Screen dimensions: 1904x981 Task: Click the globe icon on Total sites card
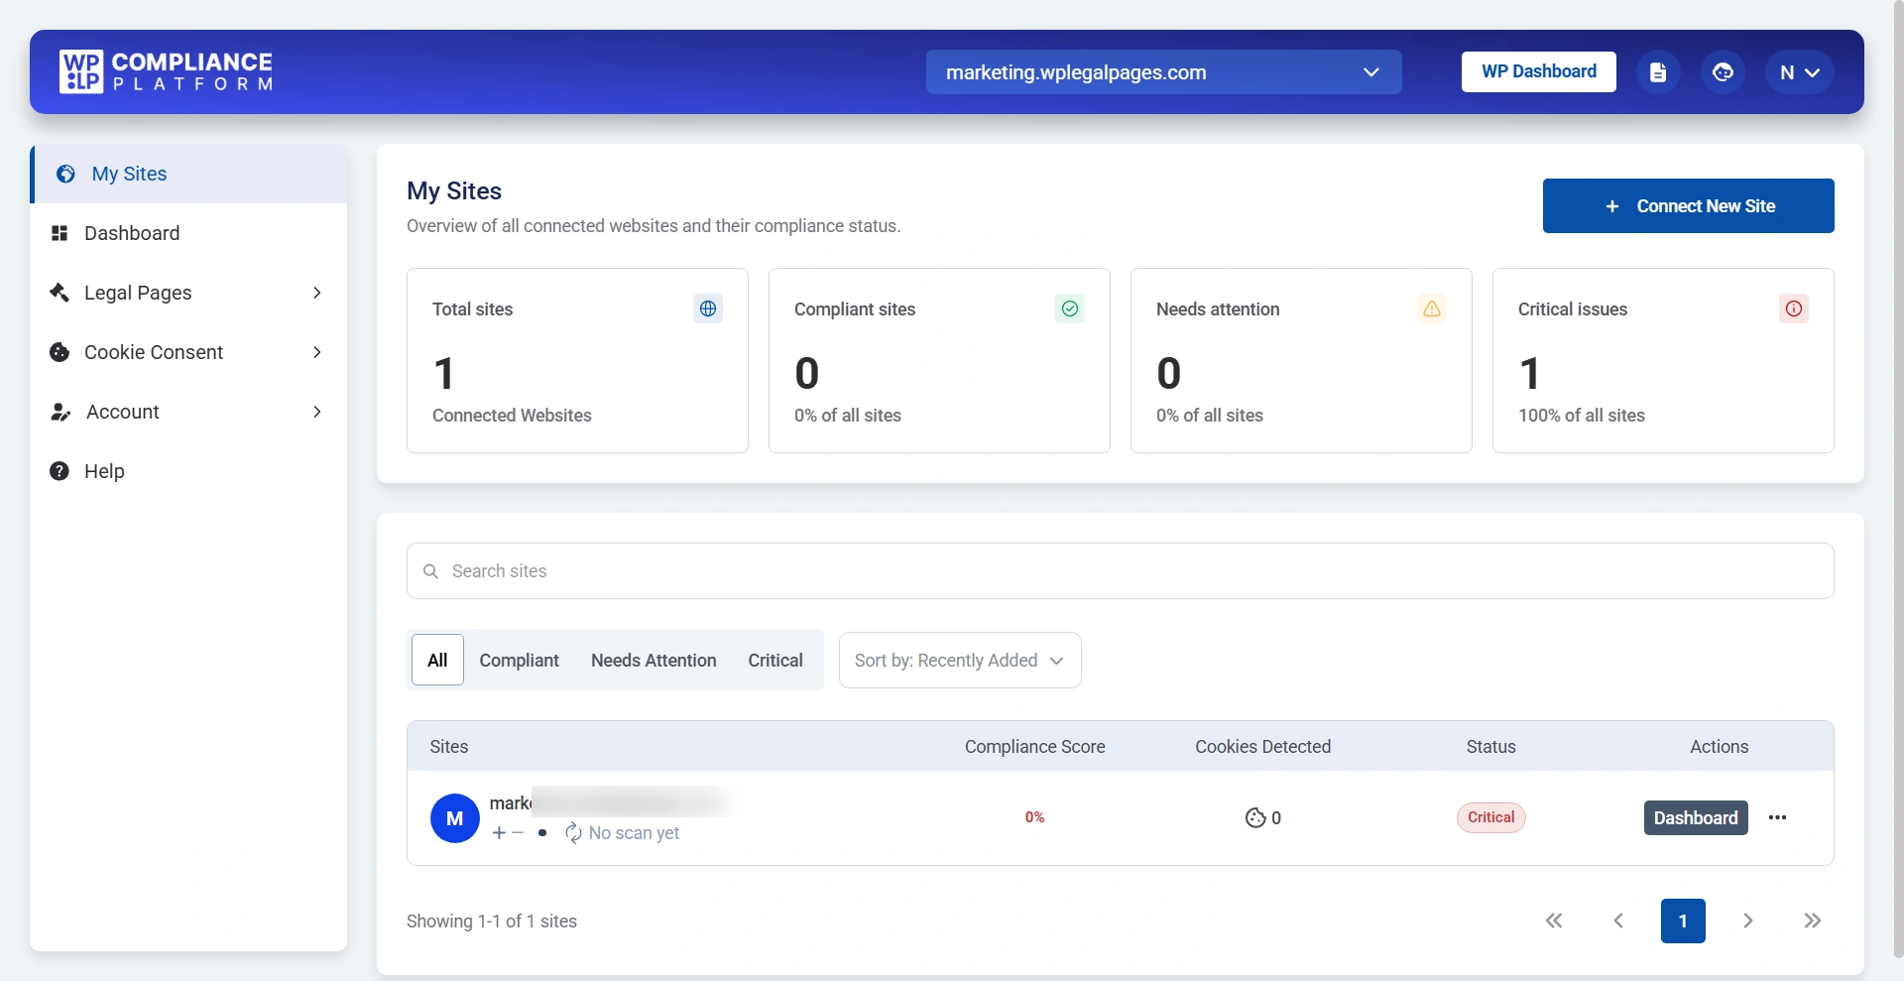pos(708,308)
